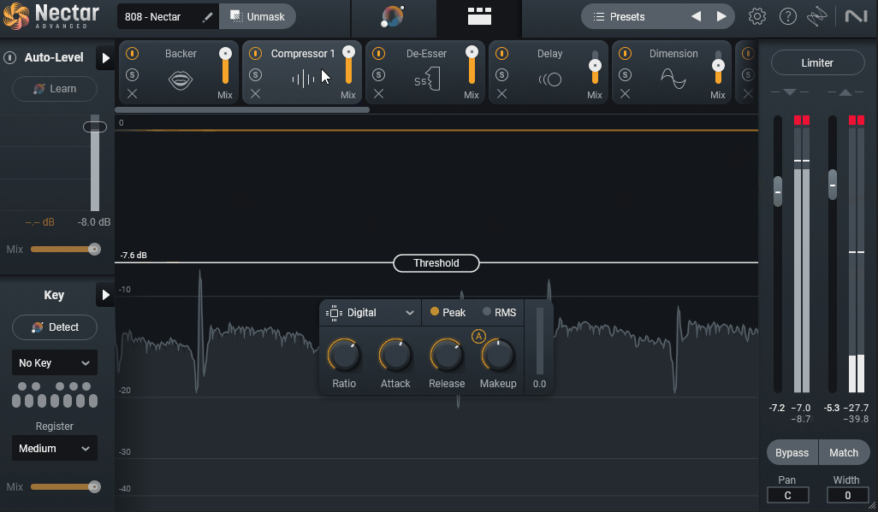
Task: Click the Bypass button
Action: tap(792, 452)
